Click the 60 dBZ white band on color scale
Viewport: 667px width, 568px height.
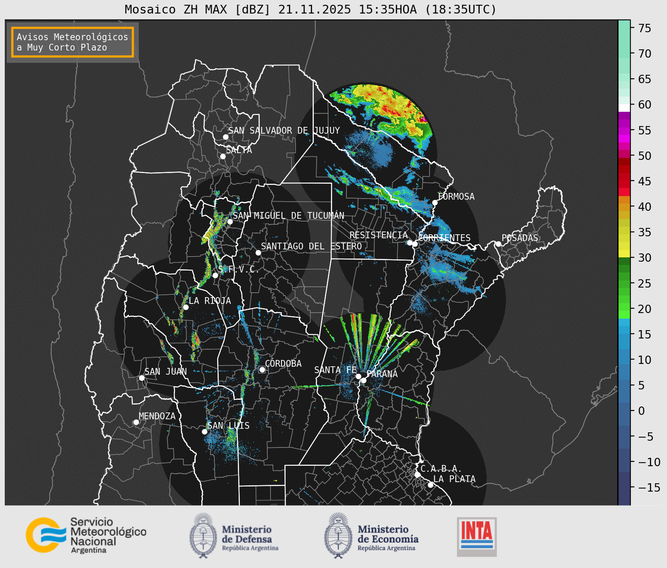pyautogui.click(x=624, y=108)
